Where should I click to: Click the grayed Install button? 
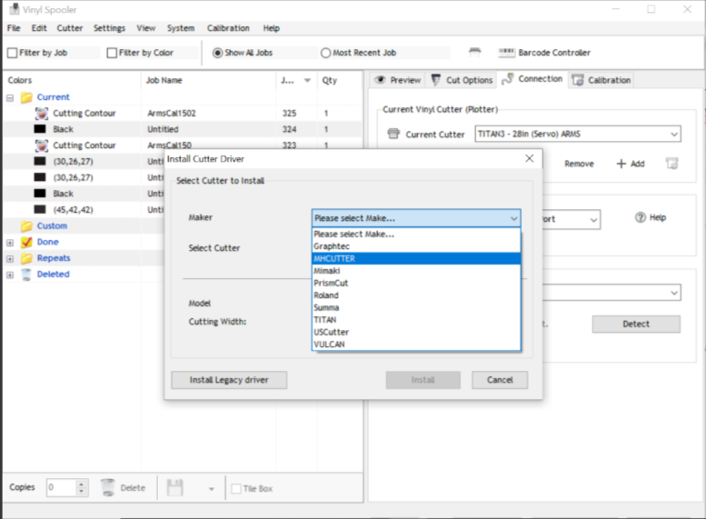pyautogui.click(x=423, y=380)
